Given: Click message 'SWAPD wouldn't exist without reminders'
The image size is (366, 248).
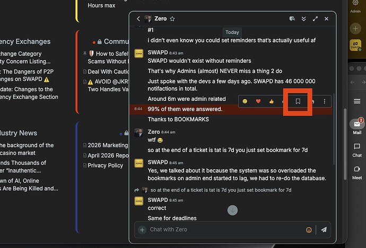Looking at the screenshot, I should coord(199,61).
